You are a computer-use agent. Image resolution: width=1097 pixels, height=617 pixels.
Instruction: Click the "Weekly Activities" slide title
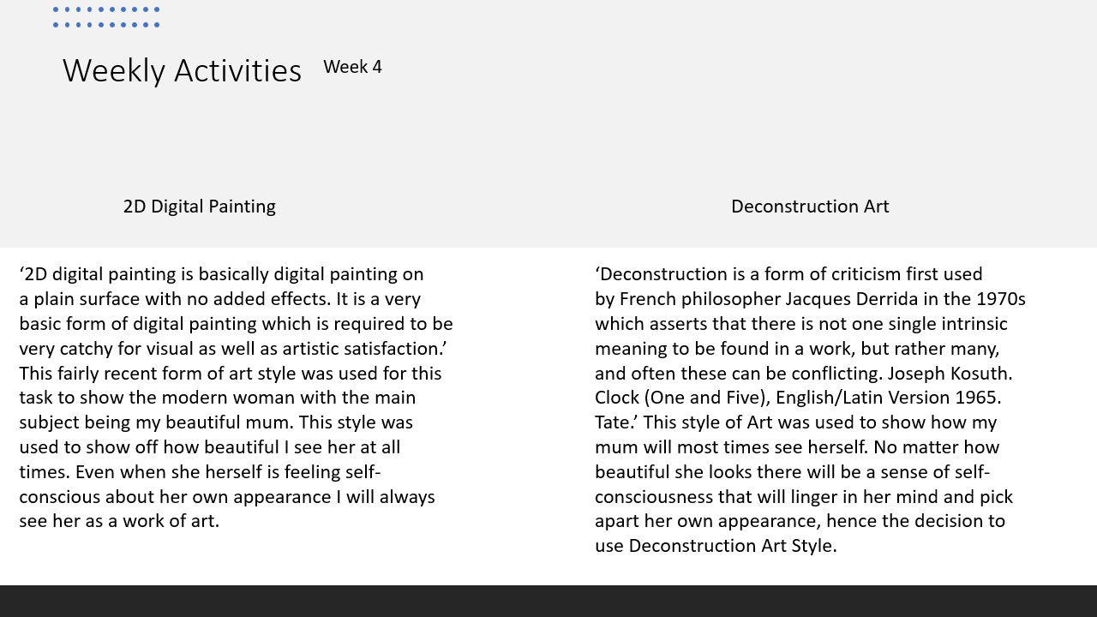point(182,70)
